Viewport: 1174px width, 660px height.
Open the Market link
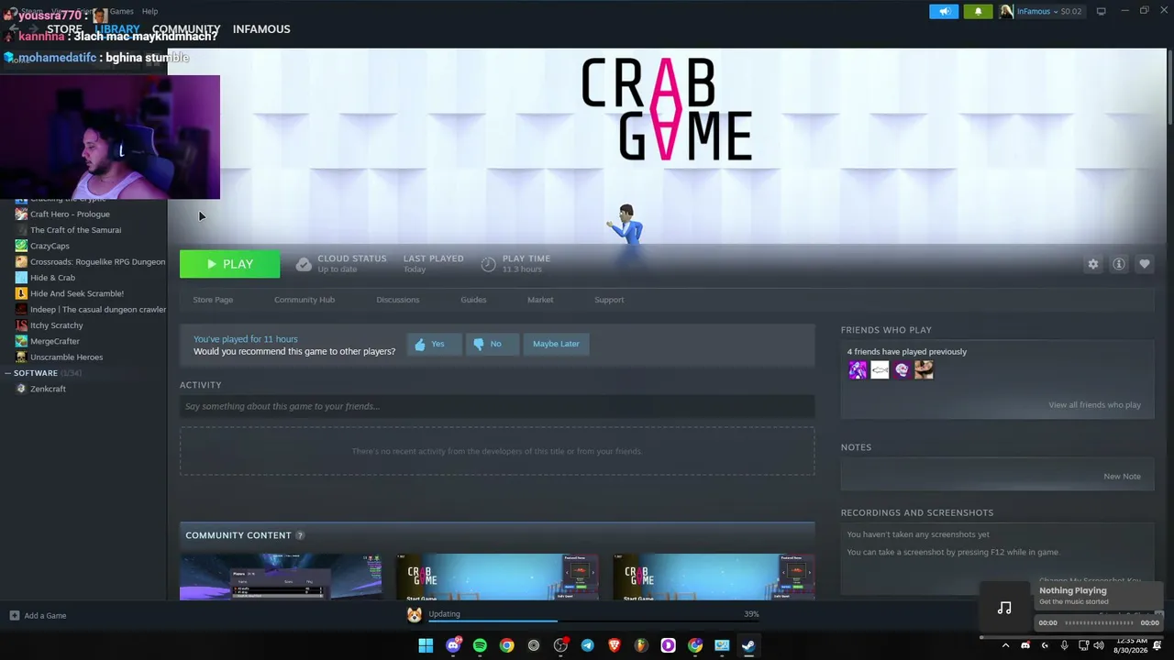(x=540, y=300)
